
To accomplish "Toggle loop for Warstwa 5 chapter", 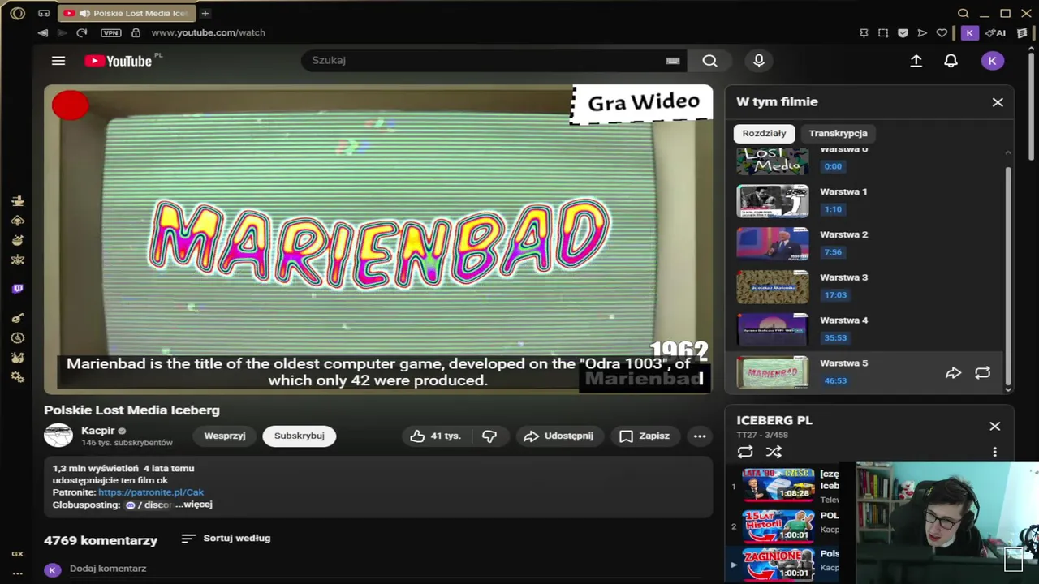I will (983, 373).
